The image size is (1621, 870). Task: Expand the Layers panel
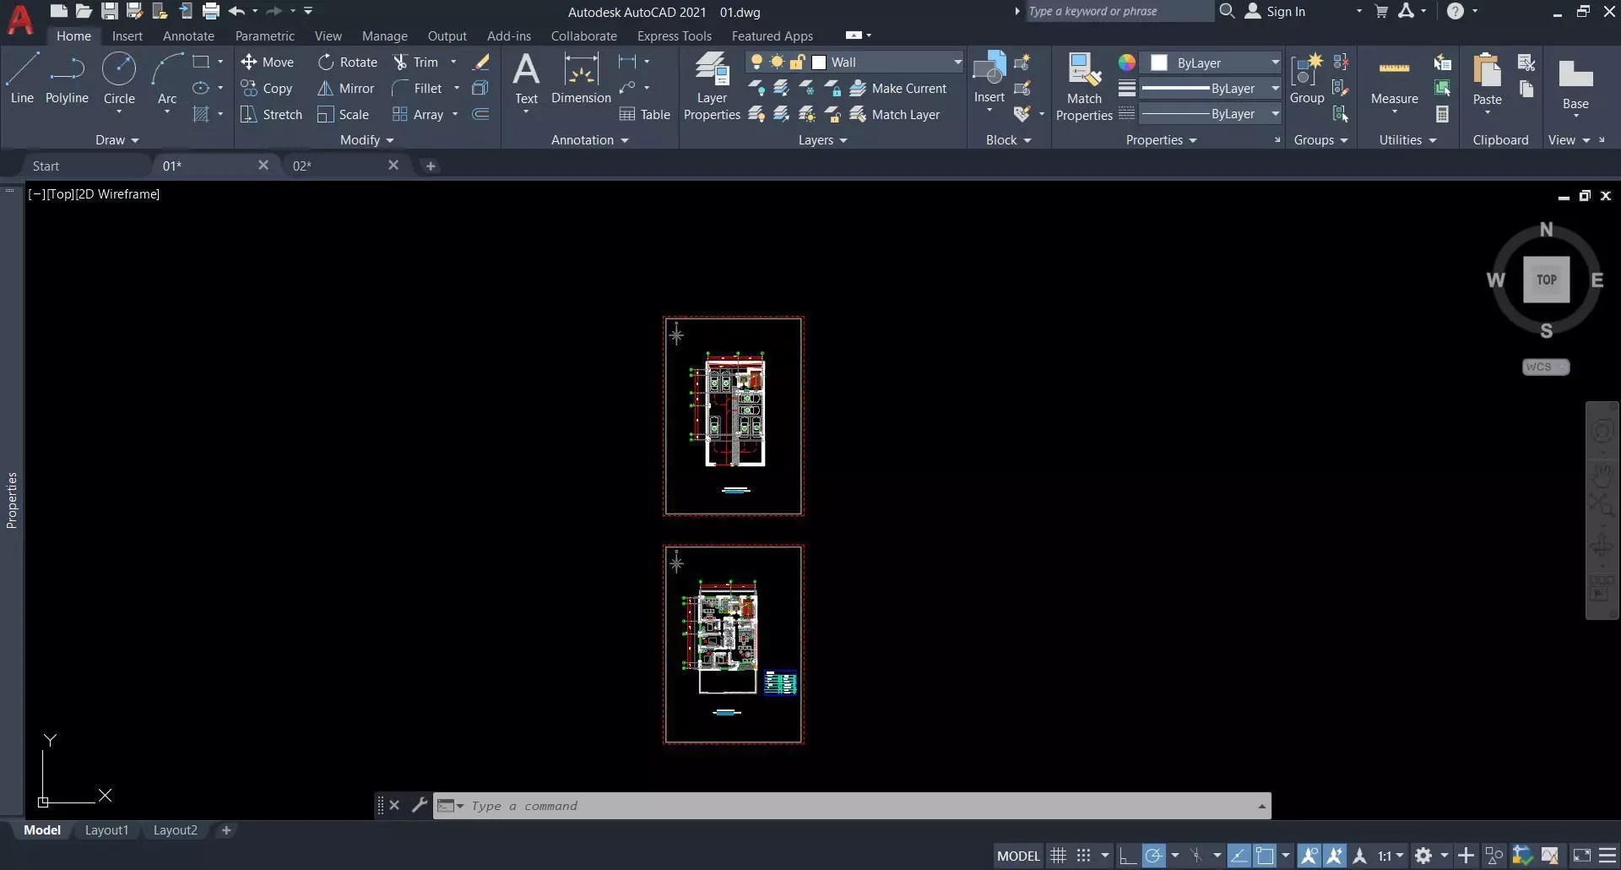pos(822,139)
